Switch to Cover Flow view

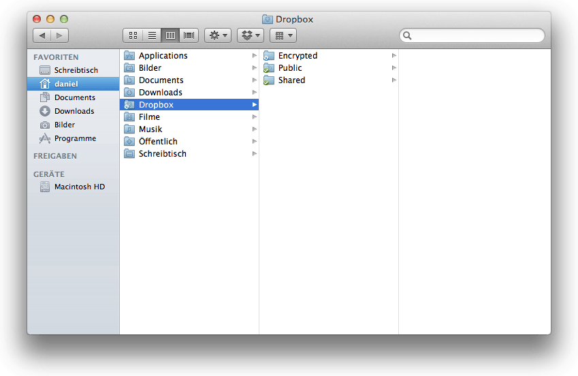(189, 35)
